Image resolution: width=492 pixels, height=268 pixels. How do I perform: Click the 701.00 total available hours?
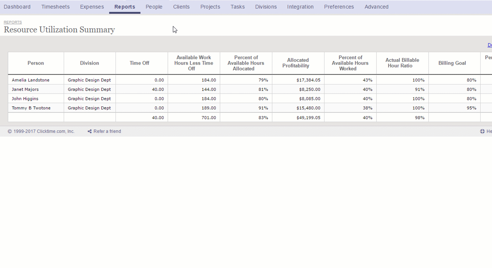pyautogui.click(x=209, y=118)
